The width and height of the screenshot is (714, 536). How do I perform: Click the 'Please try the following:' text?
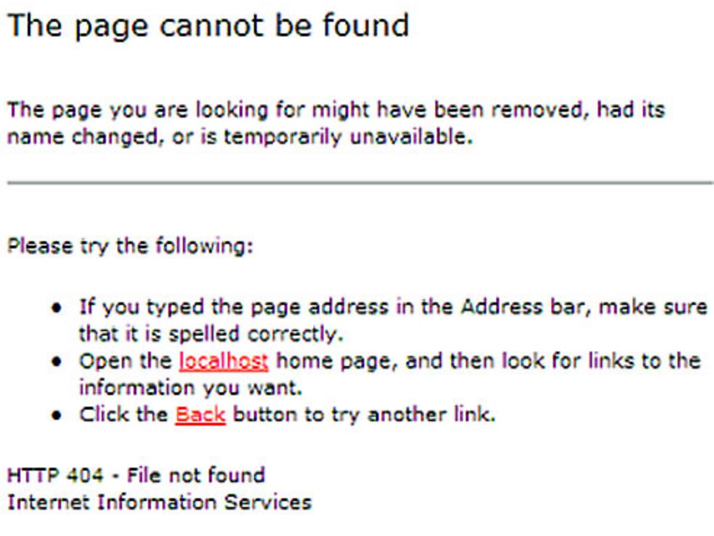130,246
